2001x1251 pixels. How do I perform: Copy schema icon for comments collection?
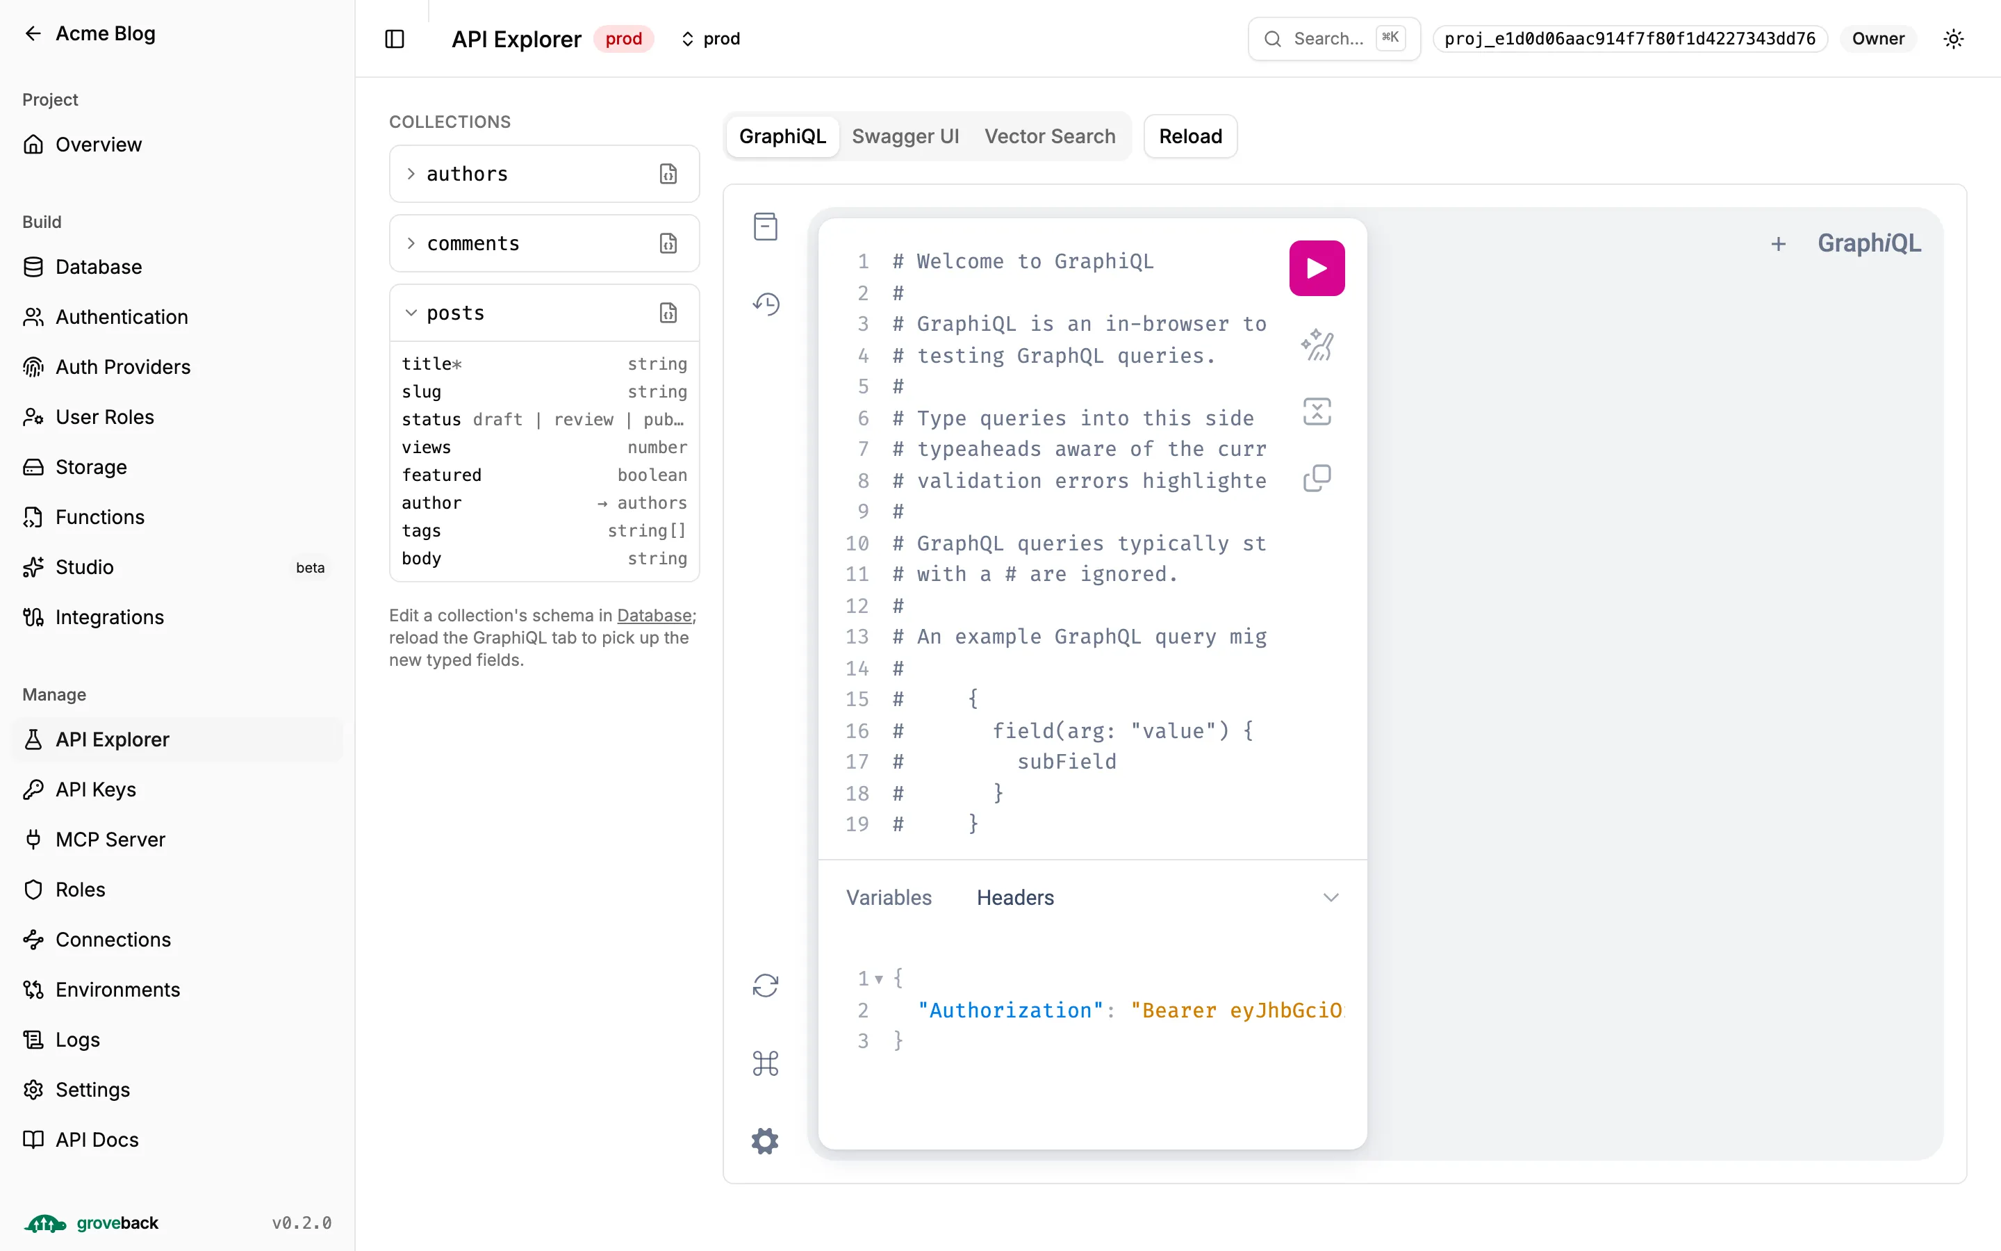[668, 243]
